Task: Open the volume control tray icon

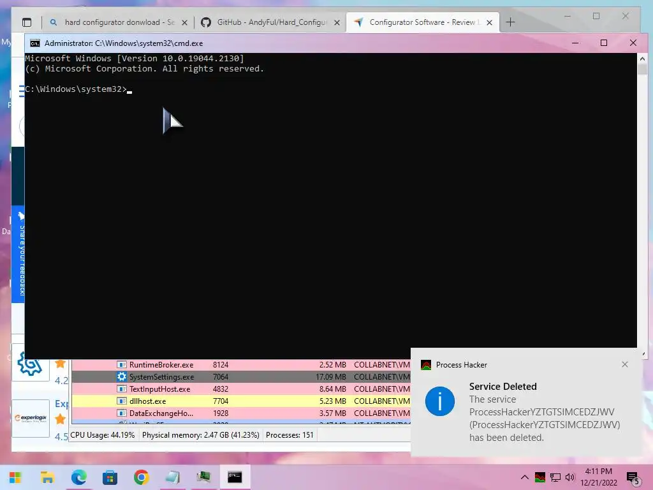Action: (570, 477)
